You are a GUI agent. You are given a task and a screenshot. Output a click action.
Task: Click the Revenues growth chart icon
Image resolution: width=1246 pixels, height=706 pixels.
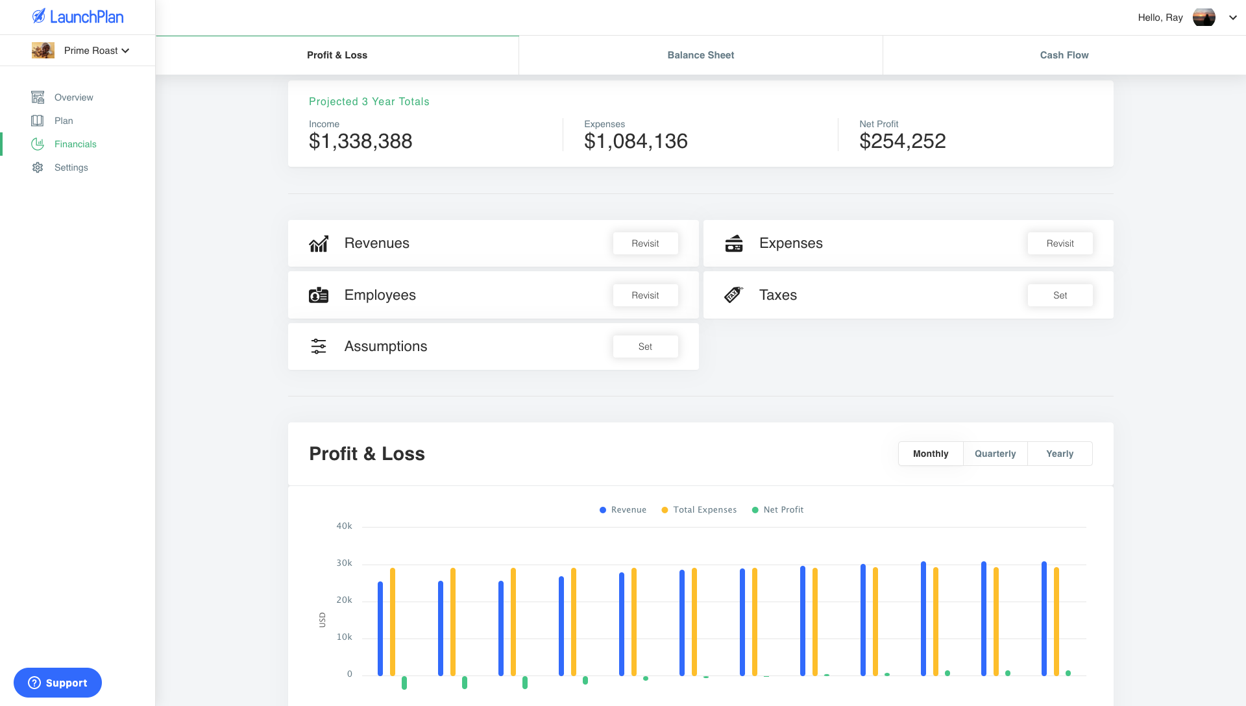pyautogui.click(x=319, y=243)
